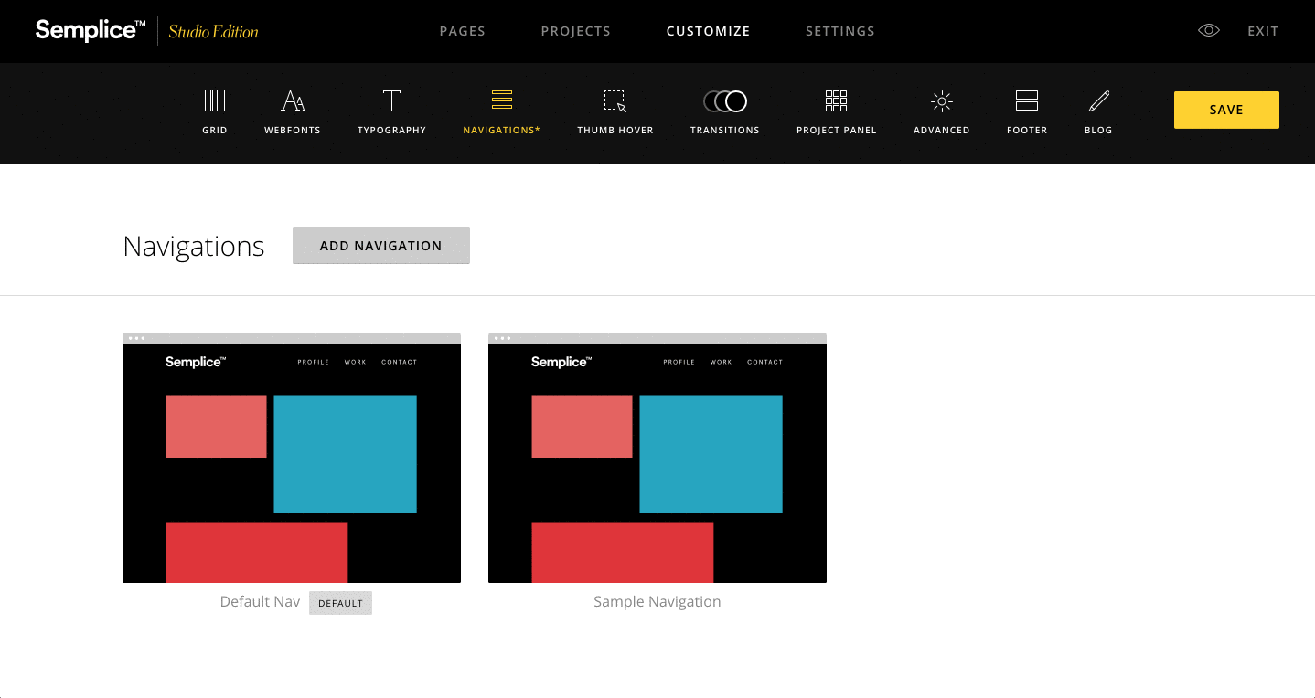Click Exit in the top bar
Viewport: 1315px width, 698px height.
tap(1263, 31)
